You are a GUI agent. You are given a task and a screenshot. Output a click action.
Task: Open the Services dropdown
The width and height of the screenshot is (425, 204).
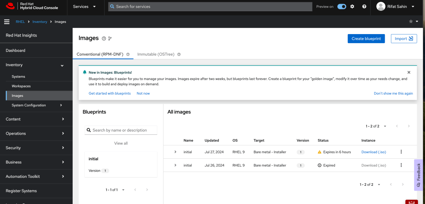84,7
